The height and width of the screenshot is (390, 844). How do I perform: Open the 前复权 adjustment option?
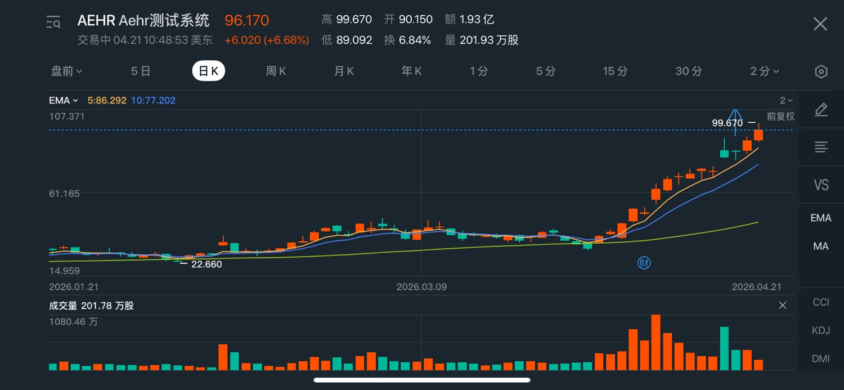point(781,116)
